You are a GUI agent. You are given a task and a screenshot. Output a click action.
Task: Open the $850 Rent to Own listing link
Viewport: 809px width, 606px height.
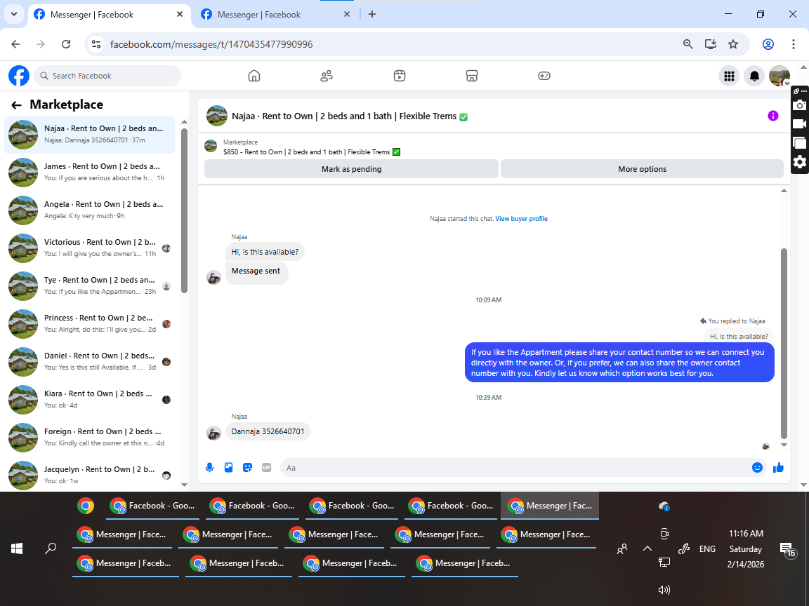[x=312, y=152]
